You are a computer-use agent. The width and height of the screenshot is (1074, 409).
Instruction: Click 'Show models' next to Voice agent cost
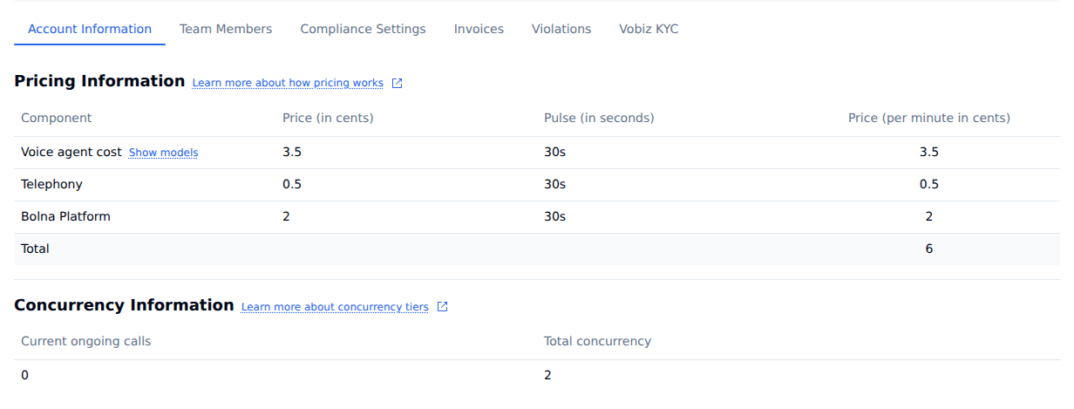(x=163, y=153)
